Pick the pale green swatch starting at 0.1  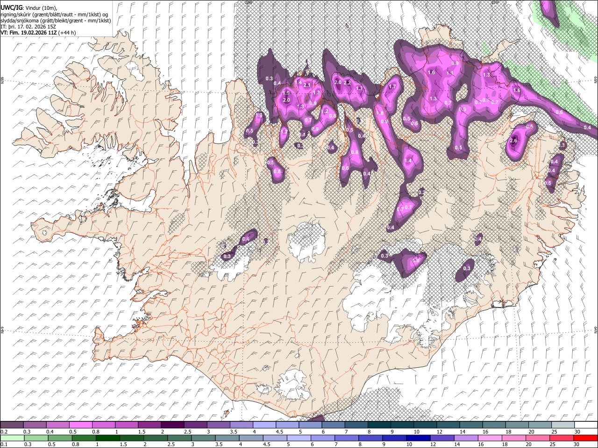click(x=12, y=438)
